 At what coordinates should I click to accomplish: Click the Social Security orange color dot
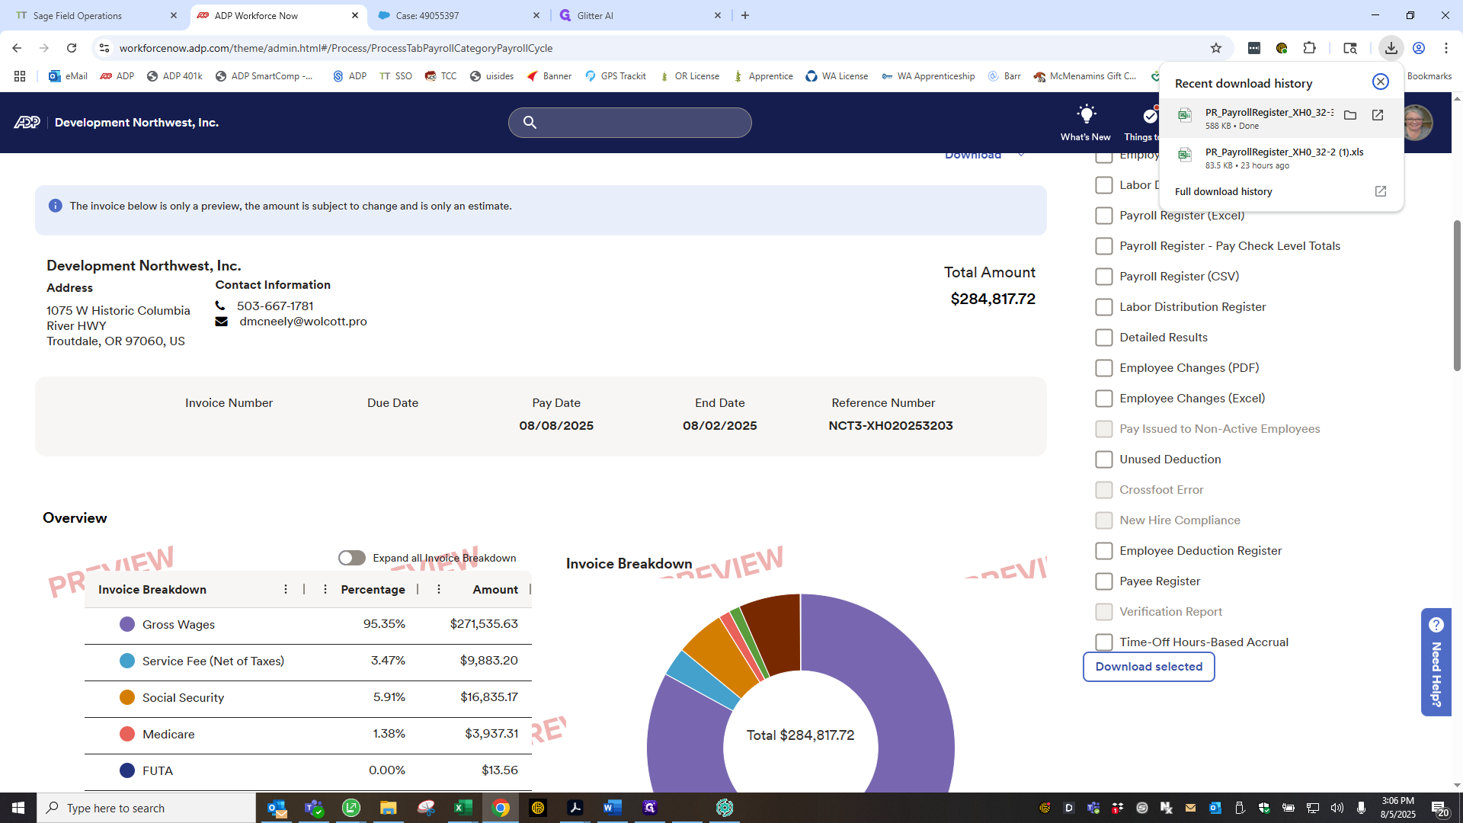point(127,697)
